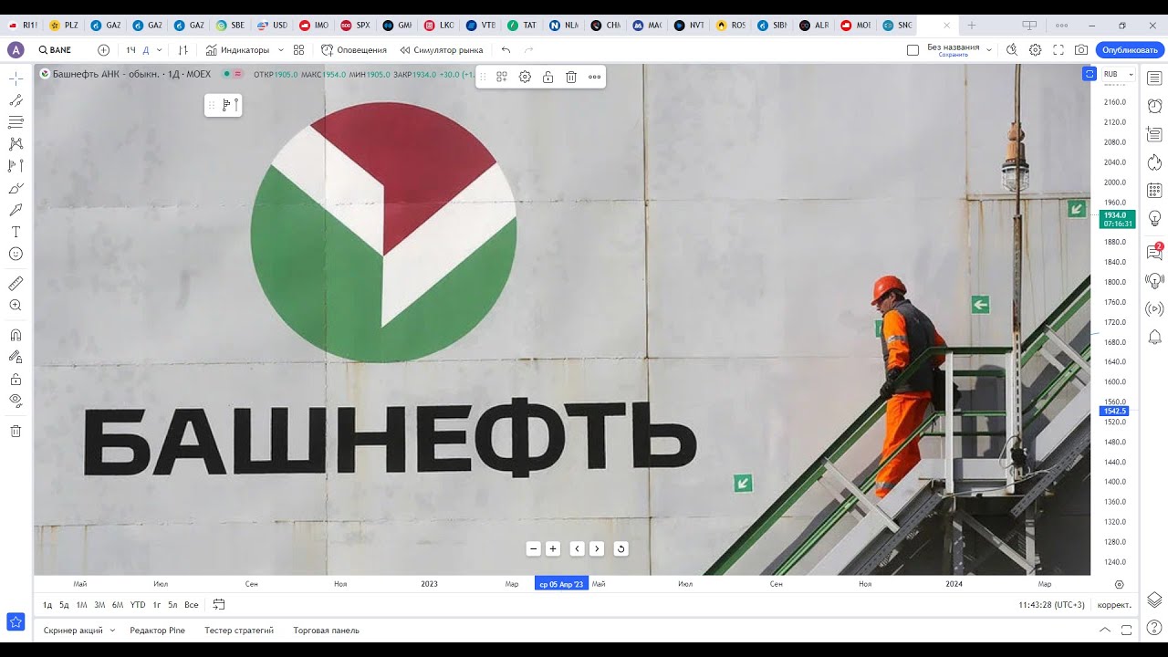
Task: Open drawing toolbar templates icon
Action: click(x=502, y=78)
